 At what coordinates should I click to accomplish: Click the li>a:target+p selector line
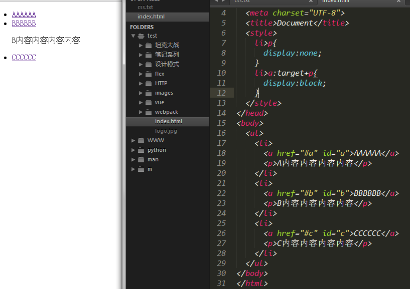pos(286,73)
